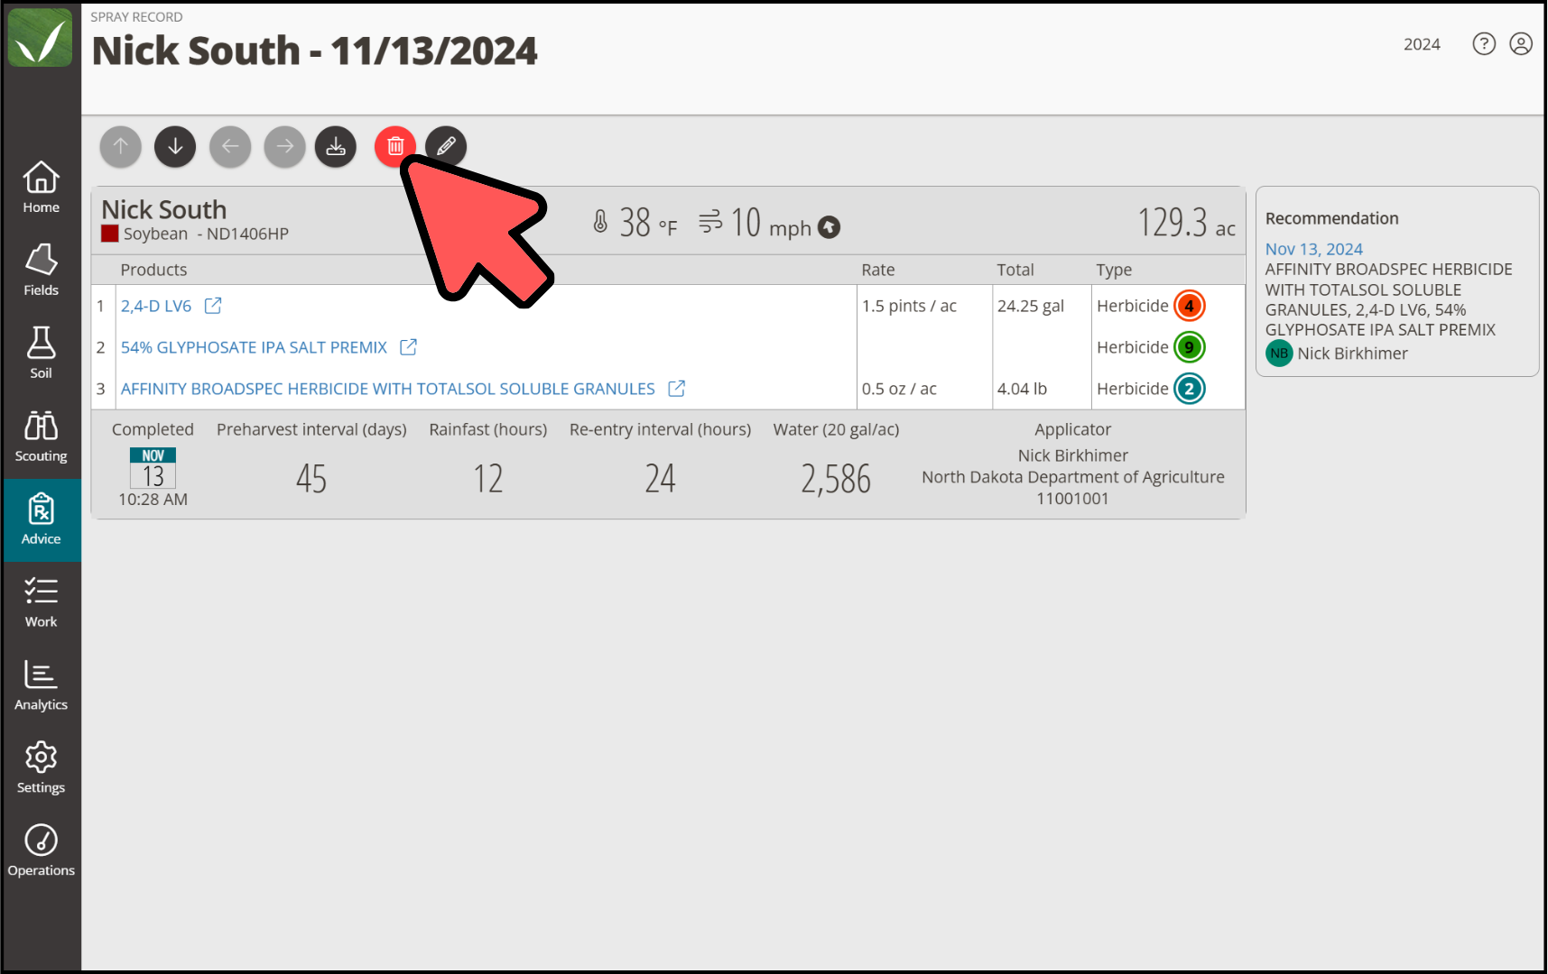Open external link icon beside 2,4-D LV6

[213, 306]
